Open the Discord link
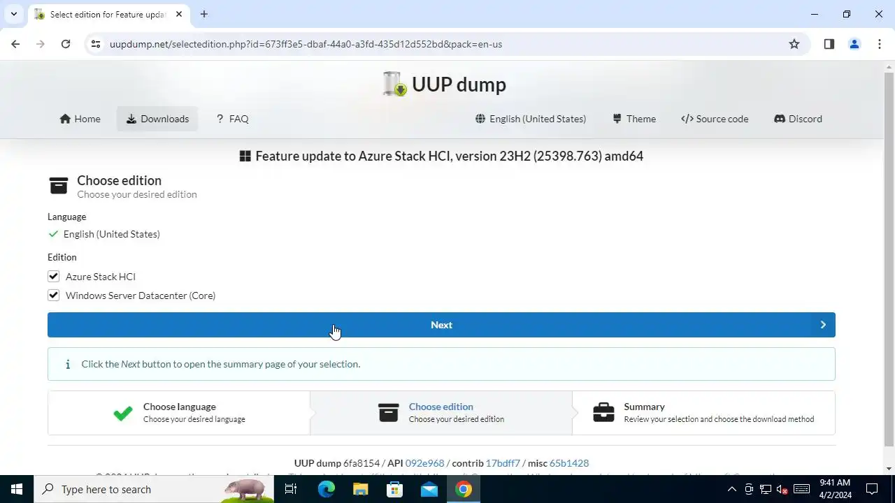This screenshot has height=503, width=895. pyautogui.click(x=798, y=119)
